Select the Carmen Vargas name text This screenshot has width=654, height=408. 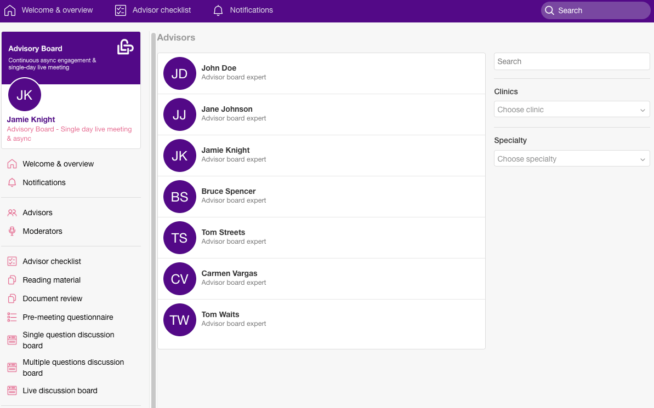229,273
